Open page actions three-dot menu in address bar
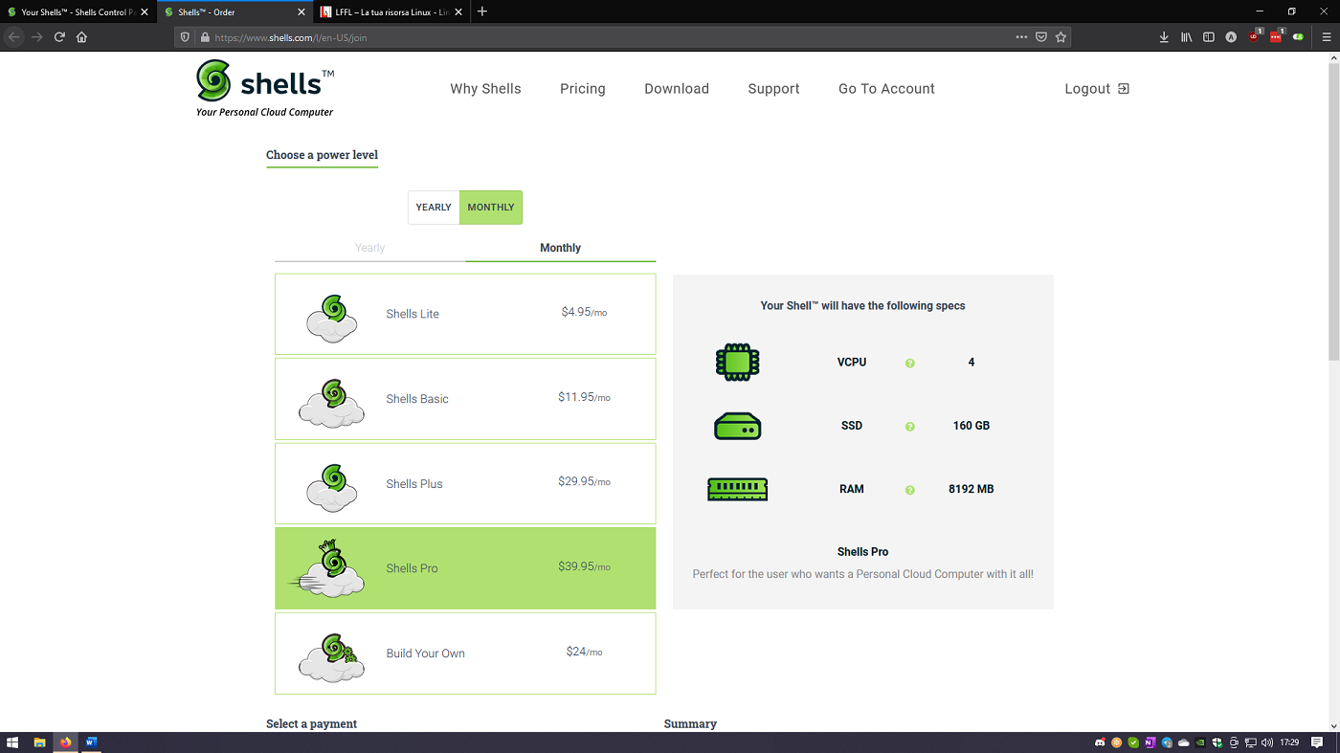The image size is (1340, 753). (1022, 37)
